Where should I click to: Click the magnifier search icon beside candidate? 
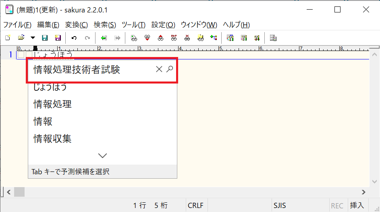click(170, 69)
